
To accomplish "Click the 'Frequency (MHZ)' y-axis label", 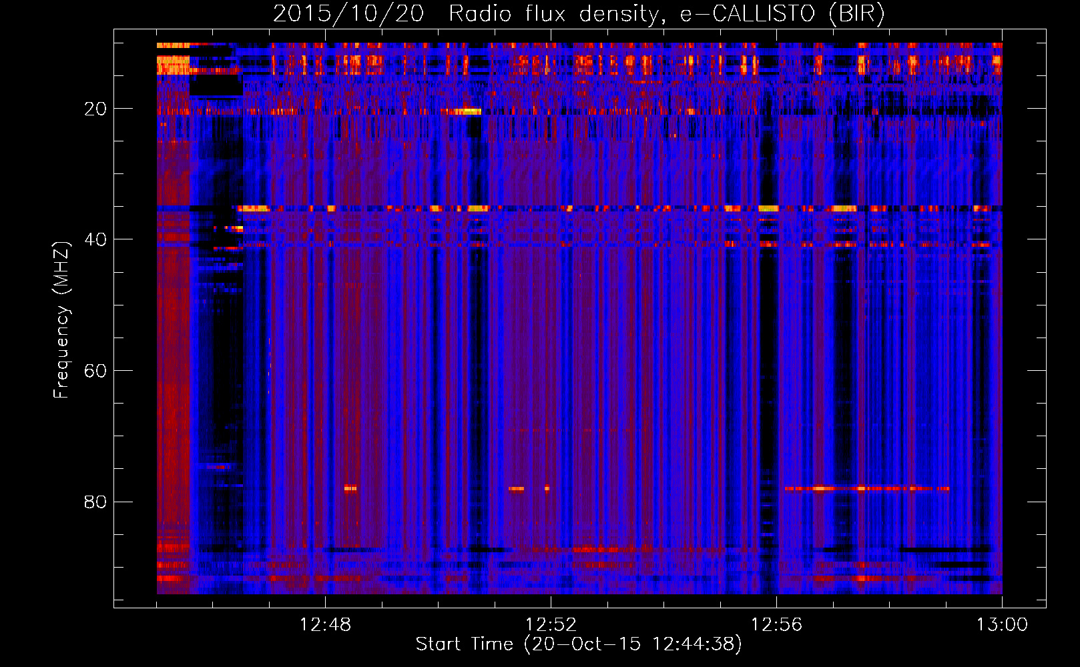I will 61,320.
